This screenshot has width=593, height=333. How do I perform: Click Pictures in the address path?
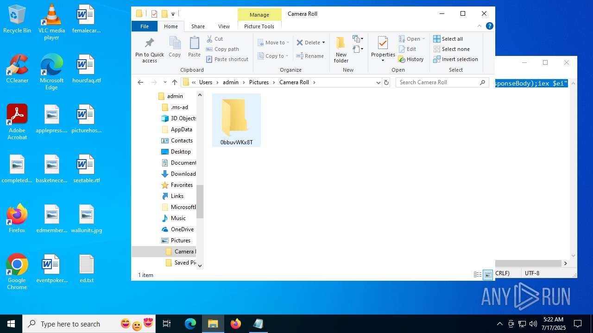click(x=259, y=82)
